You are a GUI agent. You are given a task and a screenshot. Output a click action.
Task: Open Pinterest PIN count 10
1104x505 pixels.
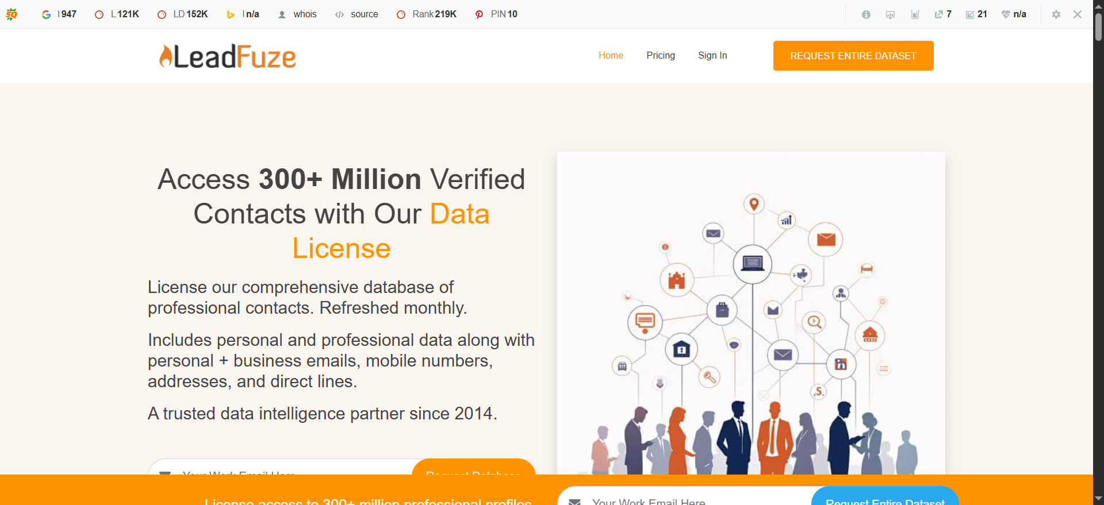click(x=496, y=14)
